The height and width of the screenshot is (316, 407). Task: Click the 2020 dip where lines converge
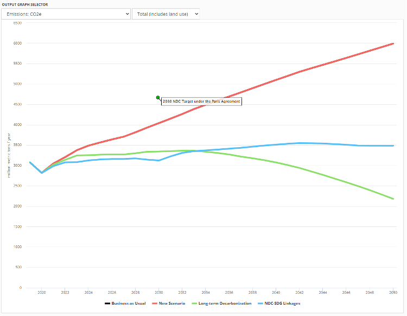click(42, 173)
